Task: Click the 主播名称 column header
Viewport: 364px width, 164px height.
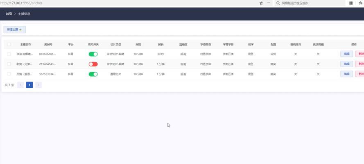Action: coord(26,44)
